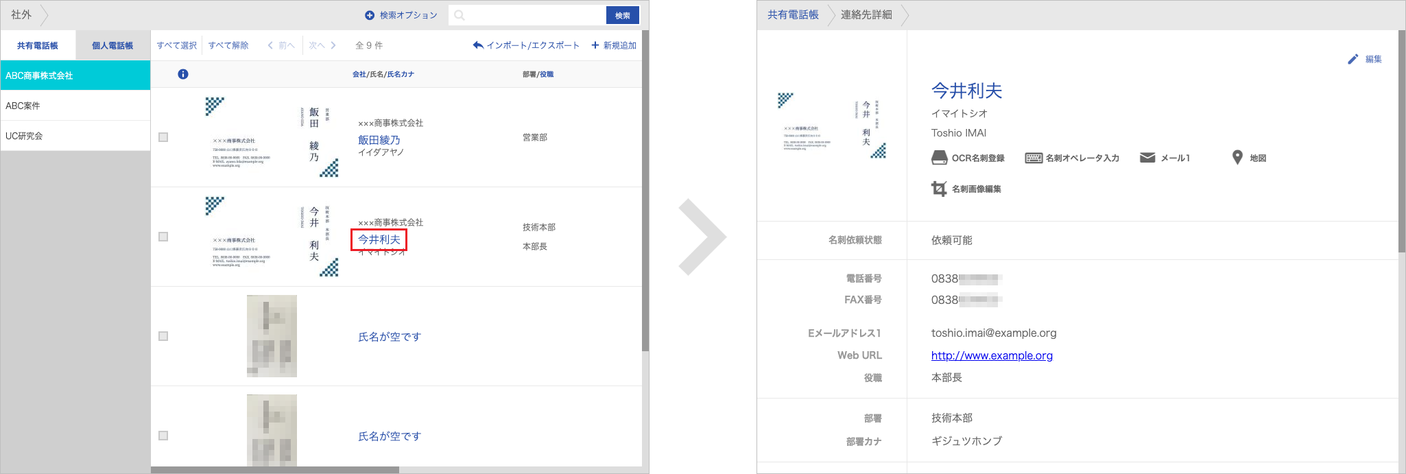Switch to the 共有電話帳 tab

[38, 45]
